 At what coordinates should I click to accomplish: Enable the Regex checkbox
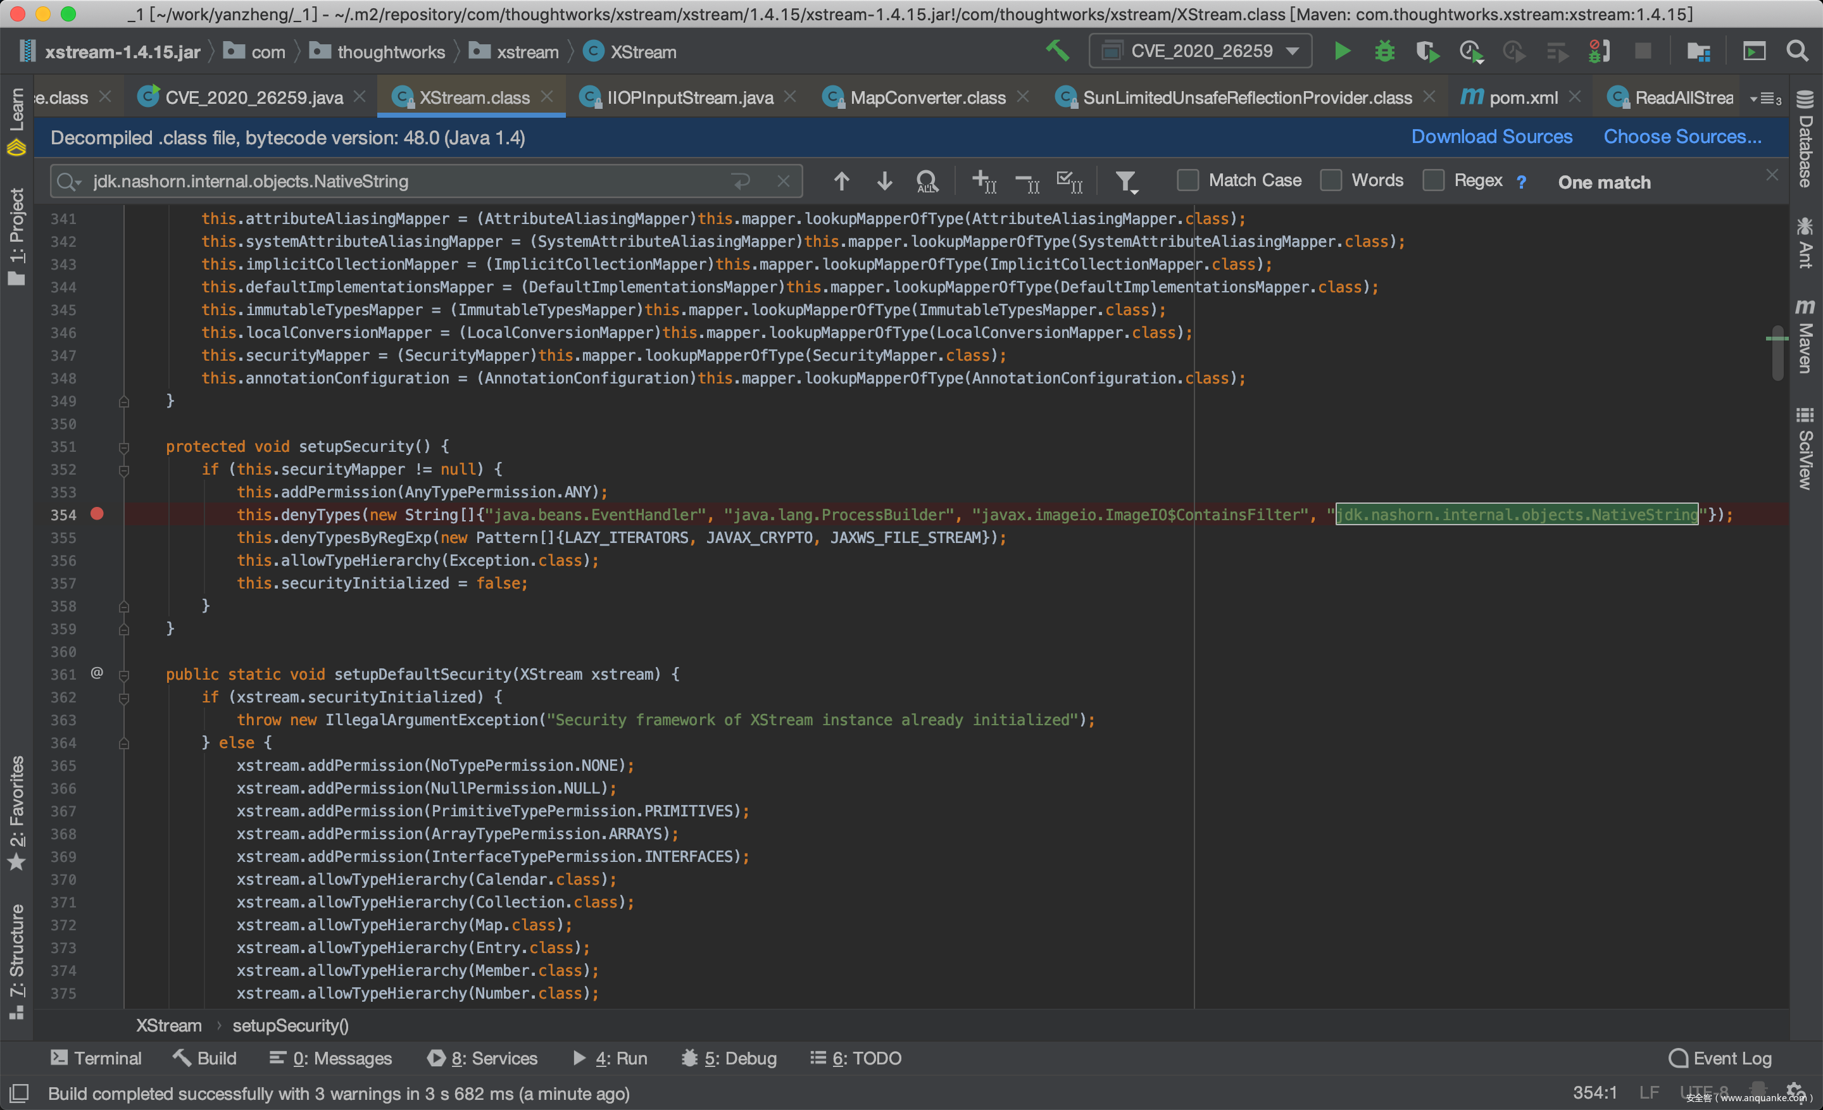tap(1433, 181)
